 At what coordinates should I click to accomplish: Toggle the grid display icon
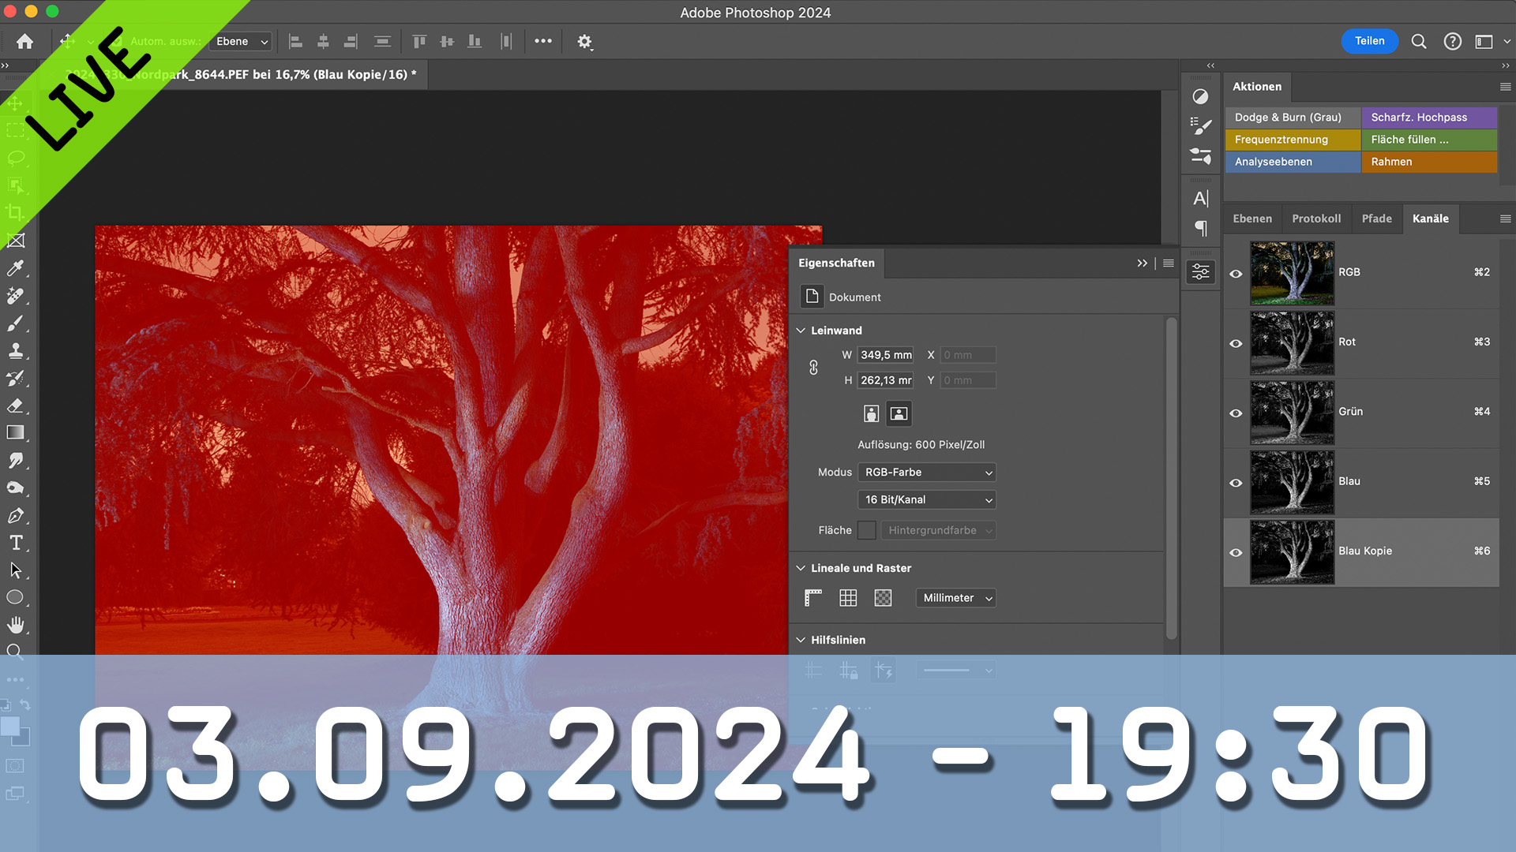click(848, 598)
